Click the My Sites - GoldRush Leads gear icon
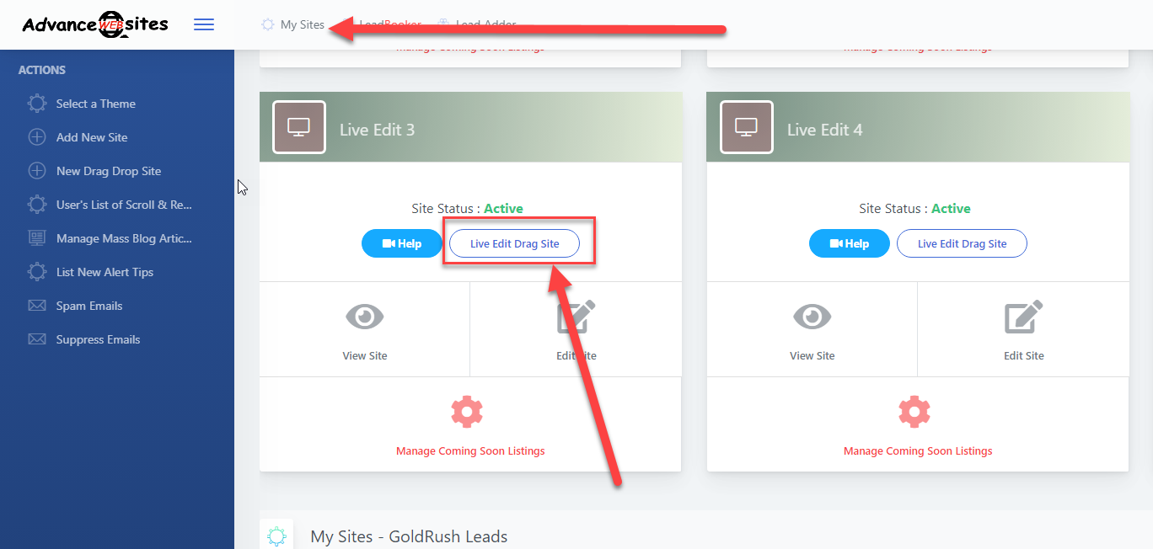This screenshot has height=549, width=1153. (x=276, y=536)
